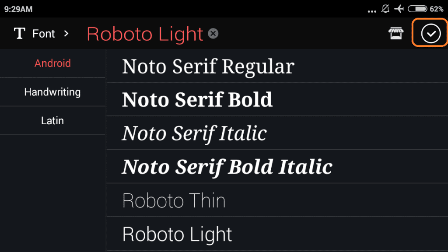The height and width of the screenshot is (252, 448).
Task: Clear the selected Roboto Light font
Action: tap(213, 34)
